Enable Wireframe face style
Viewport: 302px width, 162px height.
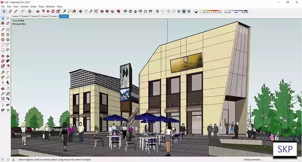169,11
